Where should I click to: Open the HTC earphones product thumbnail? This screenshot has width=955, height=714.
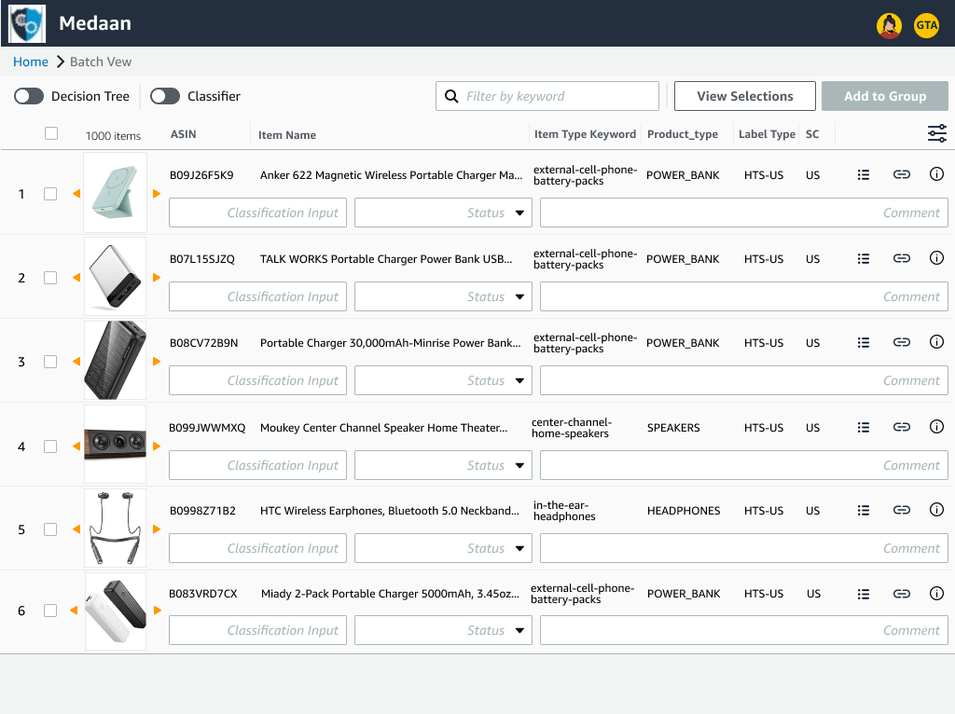point(115,528)
